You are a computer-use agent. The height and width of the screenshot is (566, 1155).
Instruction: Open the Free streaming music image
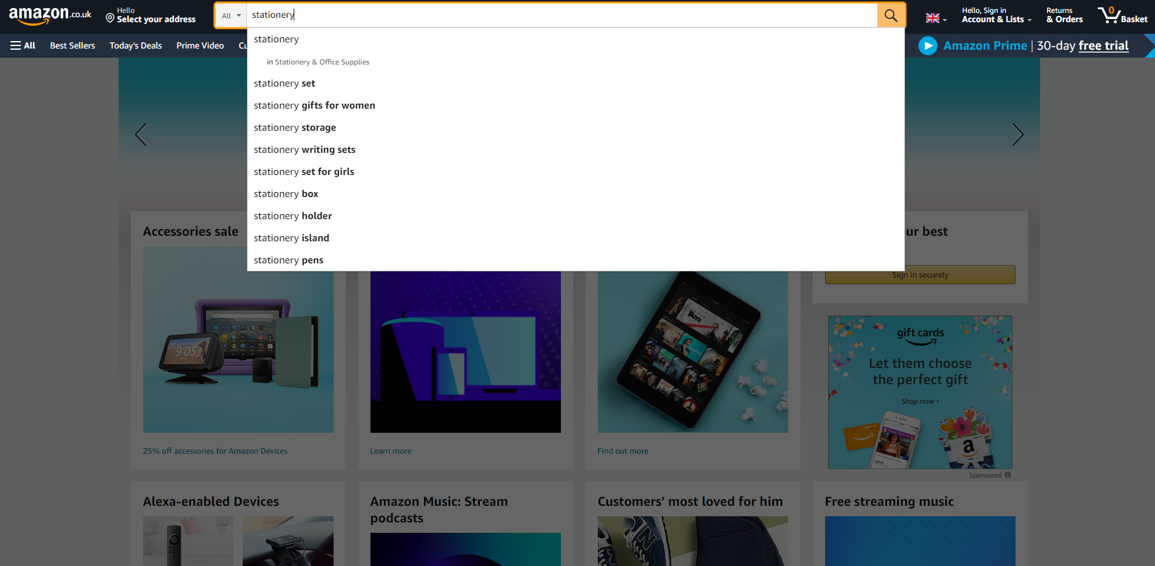point(920,541)
